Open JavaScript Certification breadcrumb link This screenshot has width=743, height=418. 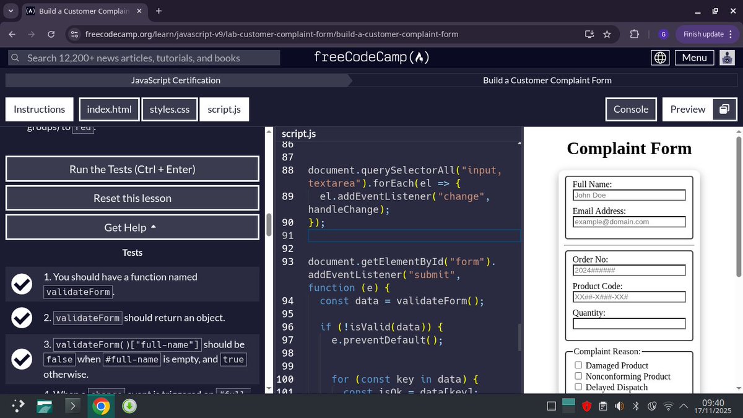coord(176,80)
